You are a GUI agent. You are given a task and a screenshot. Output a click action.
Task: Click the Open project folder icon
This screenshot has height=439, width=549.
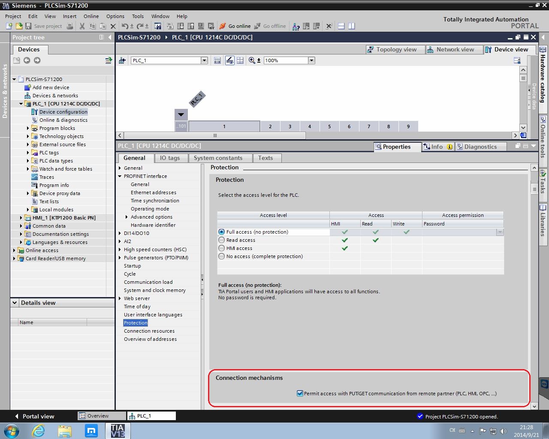18,26
